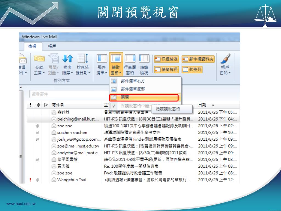Click attachment paperclip on srachen srachen row
Viewport: 281px width, 211px height.
(x=37, y=133)
